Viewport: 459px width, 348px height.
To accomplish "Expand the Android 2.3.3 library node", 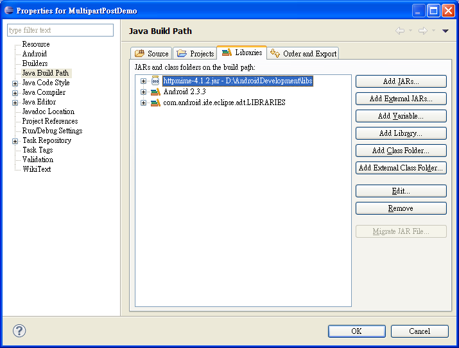I will (x=143, y=92).
